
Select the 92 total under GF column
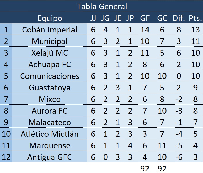145,168
